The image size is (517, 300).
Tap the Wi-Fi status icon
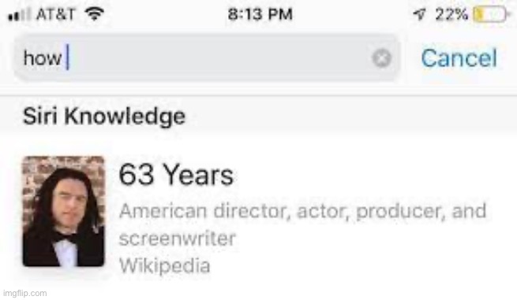pos(94,14)
